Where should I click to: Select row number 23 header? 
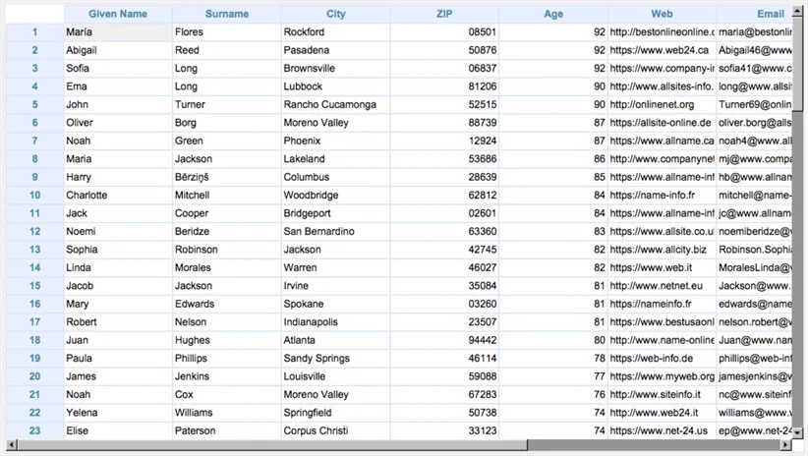click(34, 430)
